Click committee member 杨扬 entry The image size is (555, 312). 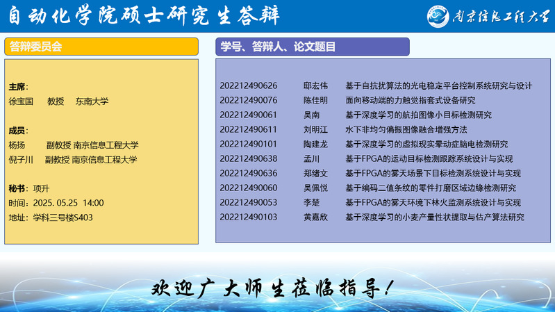tap(17, 145)
